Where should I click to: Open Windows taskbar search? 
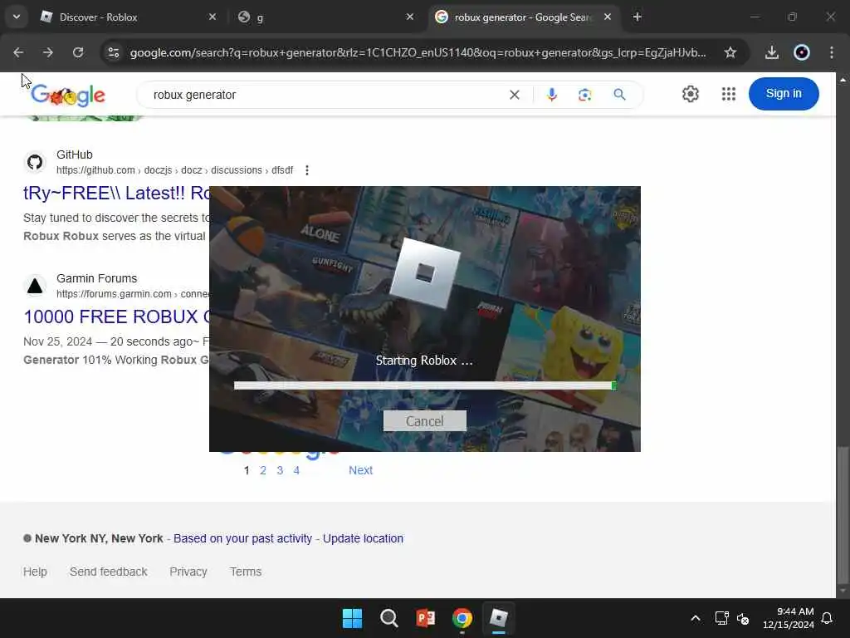point(388,618)
